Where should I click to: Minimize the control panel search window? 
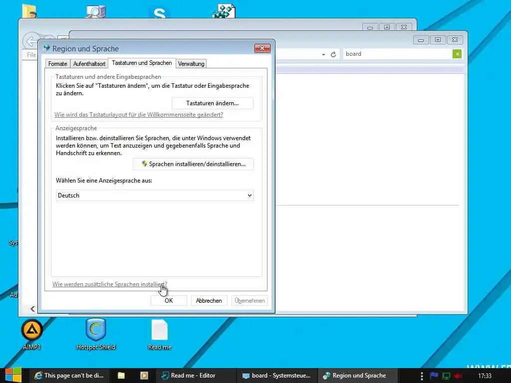(x=421, y=40)
